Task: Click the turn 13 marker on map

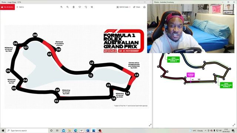Action: [137, 75]
